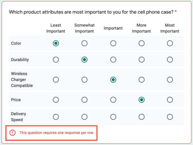
Task: Choose Somewhat Important for Durability
Action: 84,60
